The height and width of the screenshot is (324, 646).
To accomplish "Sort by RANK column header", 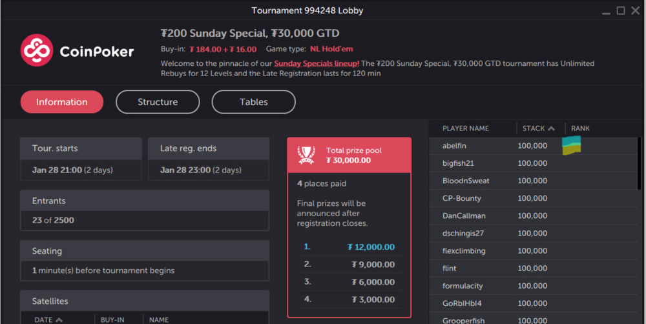I will coord(580,128).
